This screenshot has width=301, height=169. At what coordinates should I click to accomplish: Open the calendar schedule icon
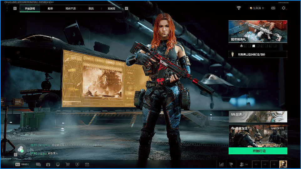pos(87,164)
